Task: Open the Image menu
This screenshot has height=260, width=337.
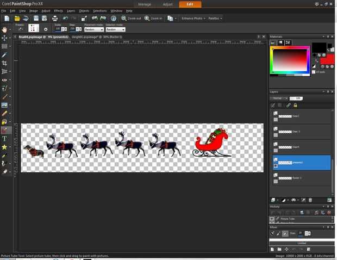Action: coord(33,11)
